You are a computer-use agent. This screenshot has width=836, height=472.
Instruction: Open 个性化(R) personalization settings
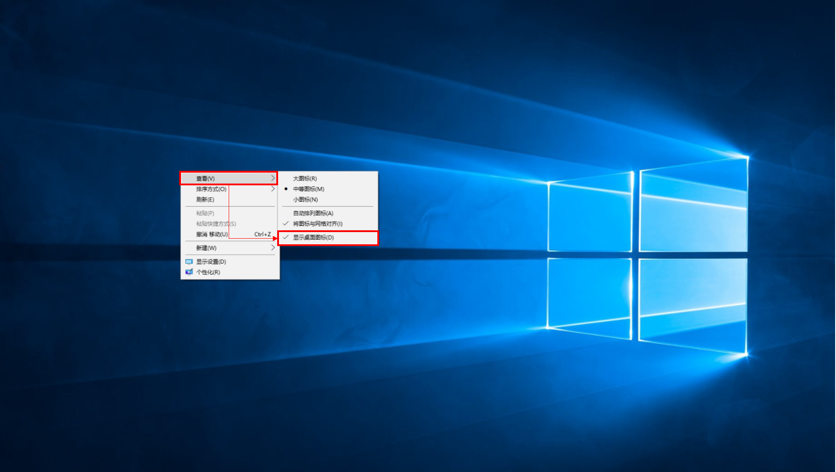pyautogui.click(x=229, y=272)
